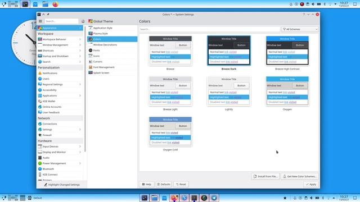The height and width of the screenshot is (202, 360).
Task: Open Firewall settings
Action: [60, 135]
